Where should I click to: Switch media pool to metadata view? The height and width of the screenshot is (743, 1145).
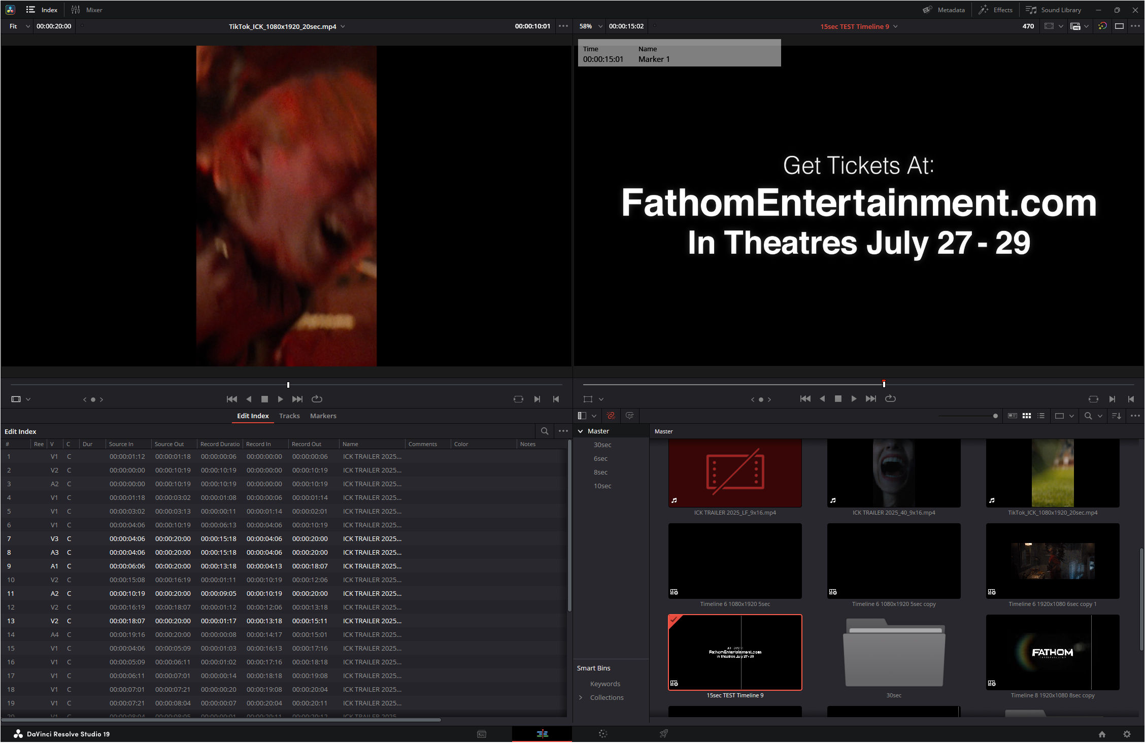(x=1012, y=416)
